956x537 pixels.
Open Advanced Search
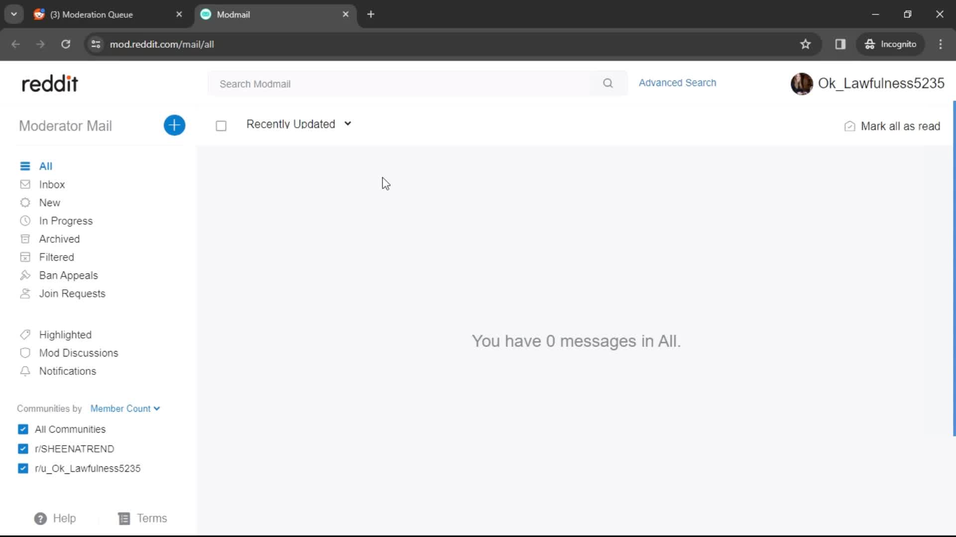point(677,83)
